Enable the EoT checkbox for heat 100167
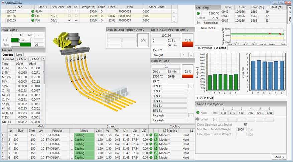 (x=76, y=11)
